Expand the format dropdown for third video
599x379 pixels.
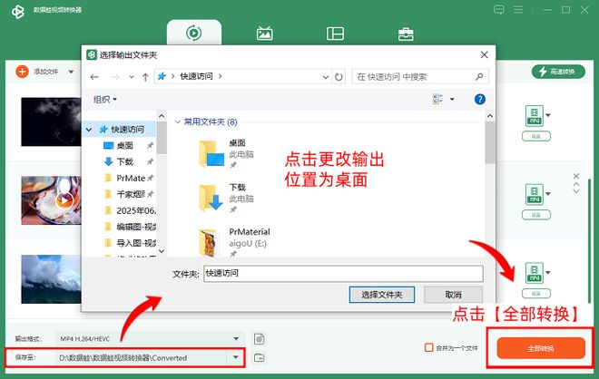[548, 273]
